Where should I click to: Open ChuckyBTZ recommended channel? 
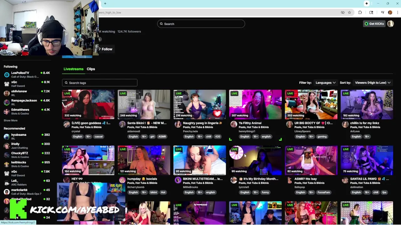[x=27, y=155]
